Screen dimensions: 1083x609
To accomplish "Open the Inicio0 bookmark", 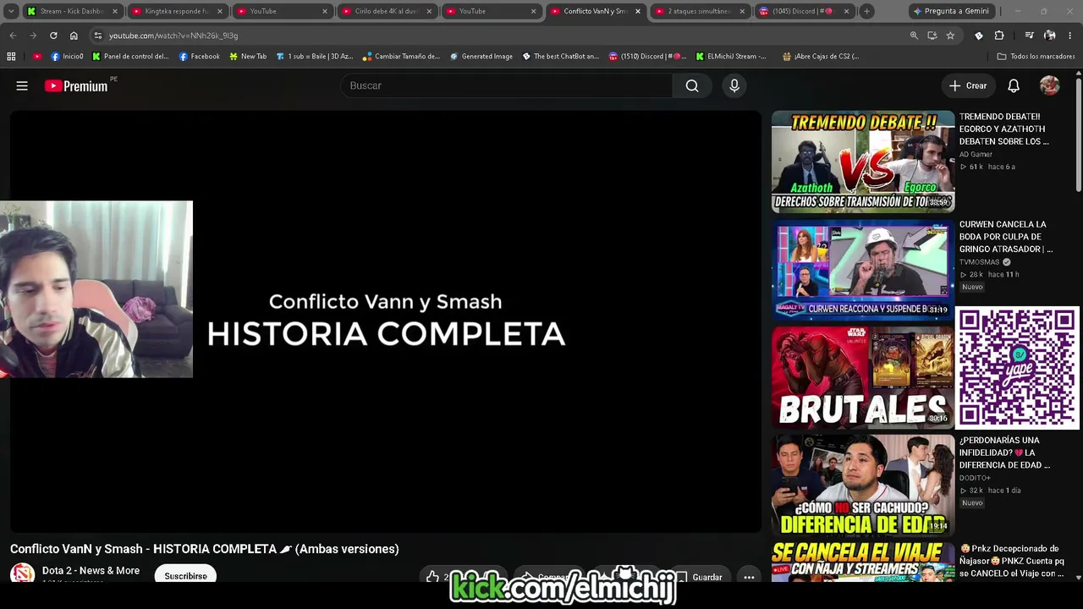I will (67, 57).
